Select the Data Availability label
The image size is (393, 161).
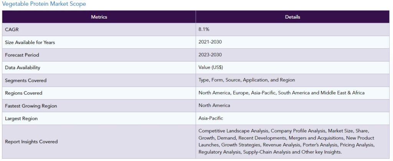point(22,67)
